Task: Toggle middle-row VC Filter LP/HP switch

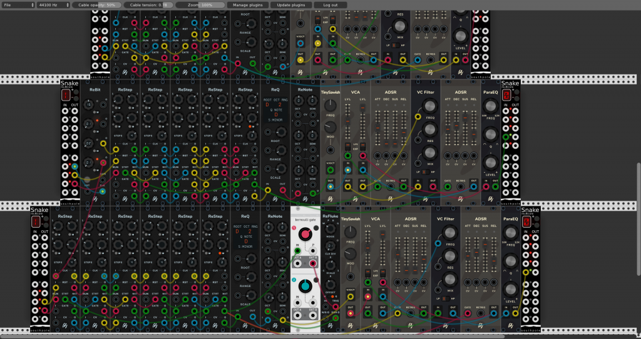Action: 426,172
